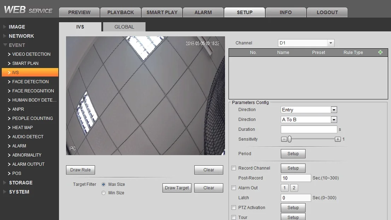391x220 pixels.
Task: Click the Preset column header
Action: click(x=319, y=53)
